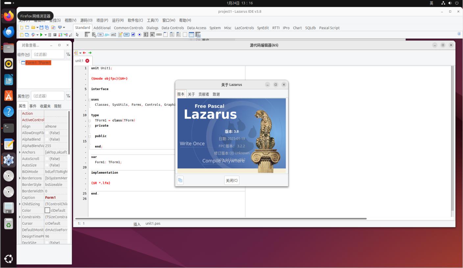Expand the BorderIcons property
The width and height of the screenshot is (463, 268).
20,178
